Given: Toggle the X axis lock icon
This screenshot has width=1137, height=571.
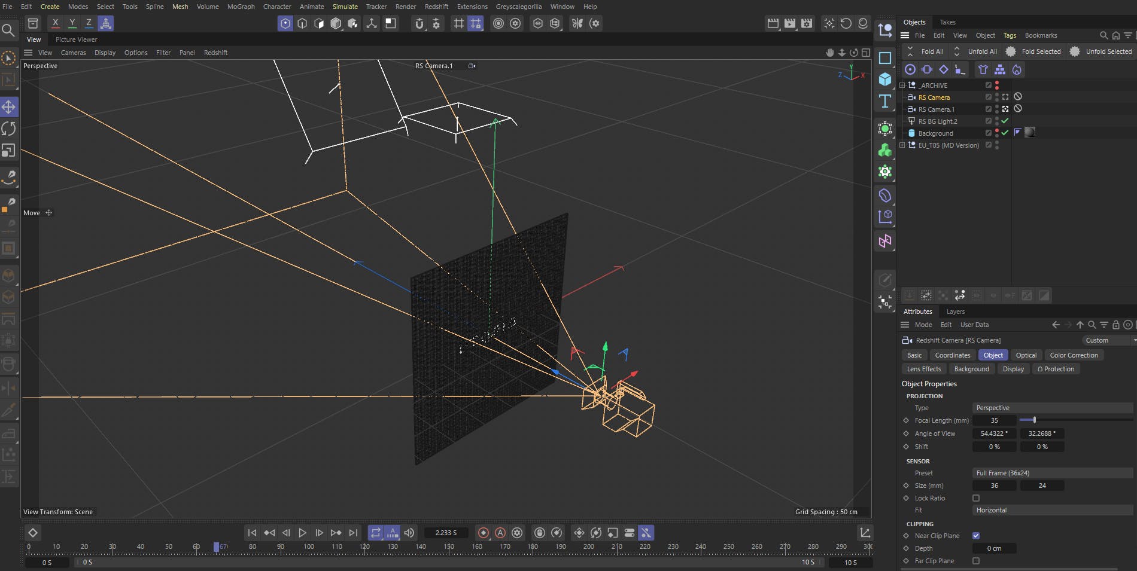Looking at the screenshot, I should coord(55,23).
